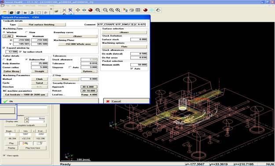Click the Z-Step None button
Screen dimensions: 275x166
click(65, 79)
